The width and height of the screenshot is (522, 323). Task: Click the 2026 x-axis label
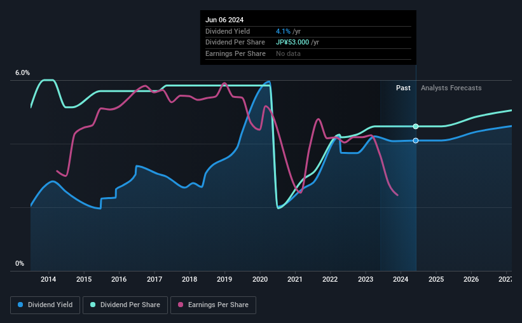[471, 279]
